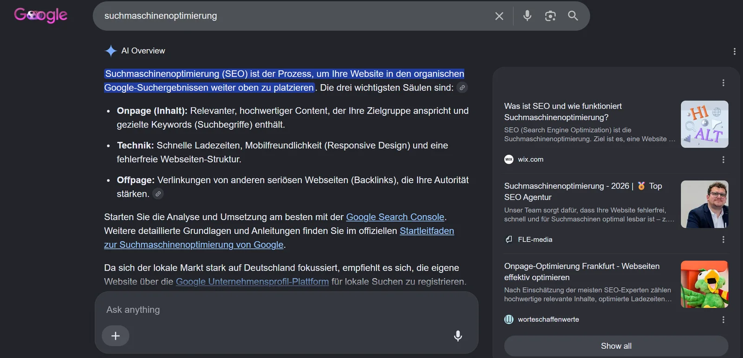Click the 'AI Overview' heading text
The image size is (743, 358).
click(143, 51)
